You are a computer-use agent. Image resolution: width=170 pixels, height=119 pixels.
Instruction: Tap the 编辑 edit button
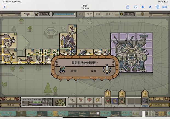[x=165, y=7]
